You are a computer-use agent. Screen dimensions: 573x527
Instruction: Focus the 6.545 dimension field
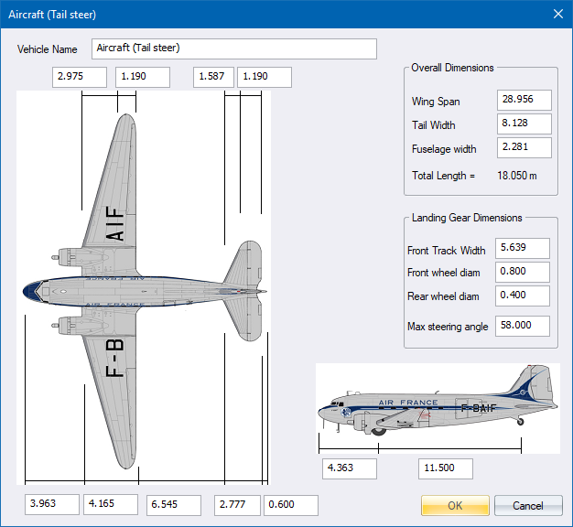[x=174, y=505]
